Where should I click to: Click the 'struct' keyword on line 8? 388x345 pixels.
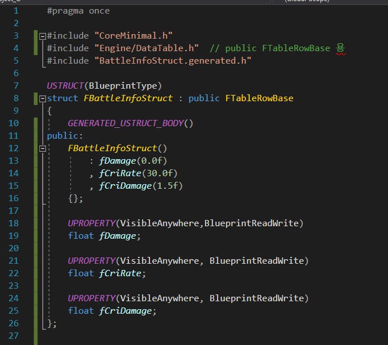point(62,98)
